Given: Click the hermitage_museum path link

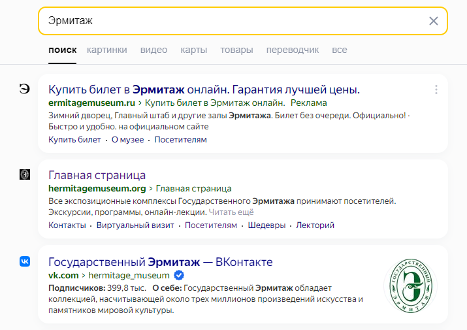Looking at the screenshot, I should (x=129, y=275).
